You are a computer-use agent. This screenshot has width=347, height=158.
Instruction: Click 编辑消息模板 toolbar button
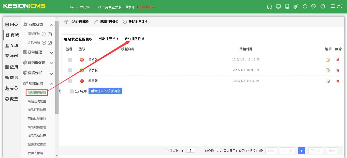click(x=106, y=22)
